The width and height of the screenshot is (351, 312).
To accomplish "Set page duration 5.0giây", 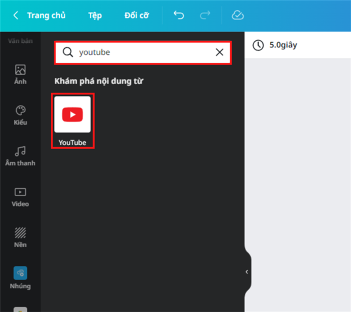I will (x=275, y=45).
